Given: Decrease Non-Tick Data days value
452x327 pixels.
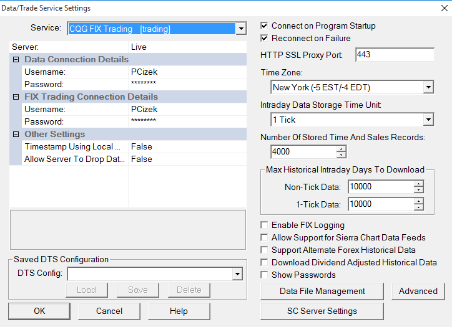Looking at the screenshot, I should 418,190.
